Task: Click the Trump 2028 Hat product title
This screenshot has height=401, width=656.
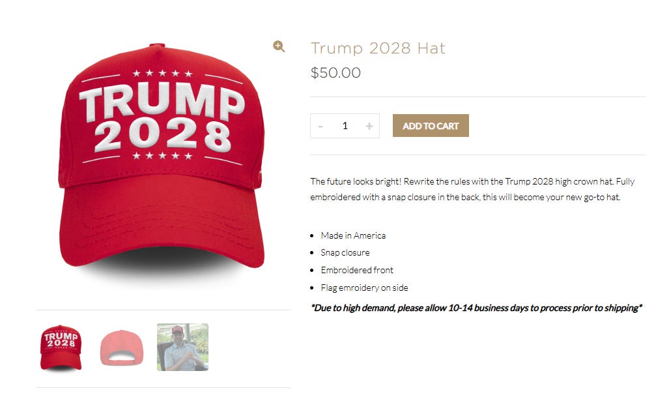Action: (x=378, y=48)
